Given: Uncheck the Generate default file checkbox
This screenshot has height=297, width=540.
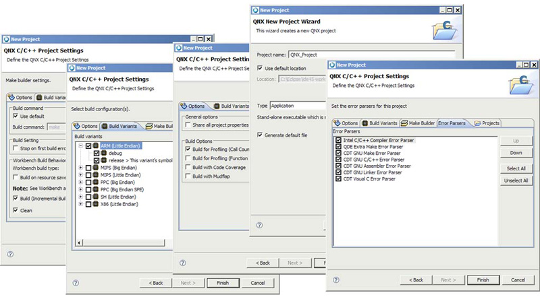Looking at the screenshot, I should coord(261,135).
